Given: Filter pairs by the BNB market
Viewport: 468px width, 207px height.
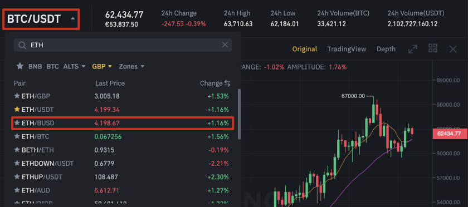Looking at the screenshot, I should 35,66.
